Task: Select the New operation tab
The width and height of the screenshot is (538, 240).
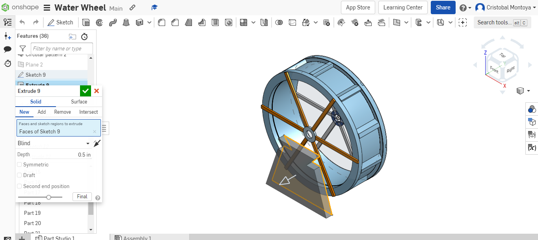Action: [24, 112]
